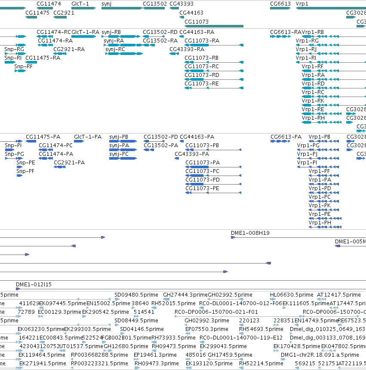Click the CG11073-RE transcript
This screenshot has height=370, width=366.
click(214, 88)
